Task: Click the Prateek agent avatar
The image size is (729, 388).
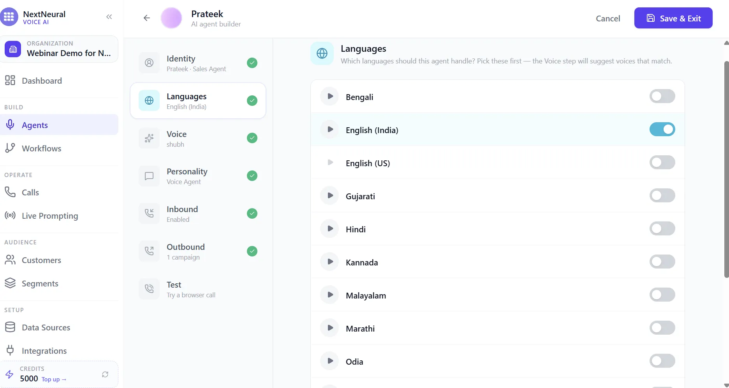Action: [x=171, y=18]
